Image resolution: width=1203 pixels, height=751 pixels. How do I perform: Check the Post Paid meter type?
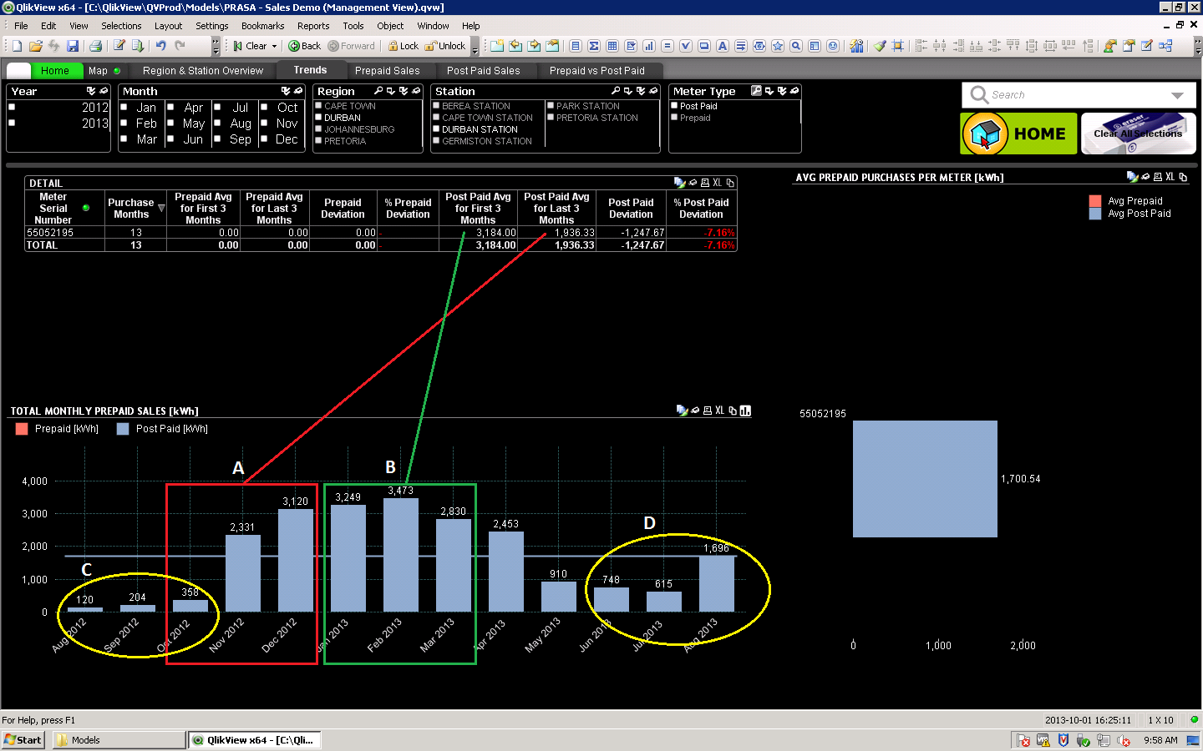(x=674, y=106)
